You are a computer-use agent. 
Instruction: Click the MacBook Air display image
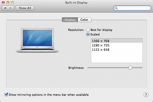pos(37,40)
